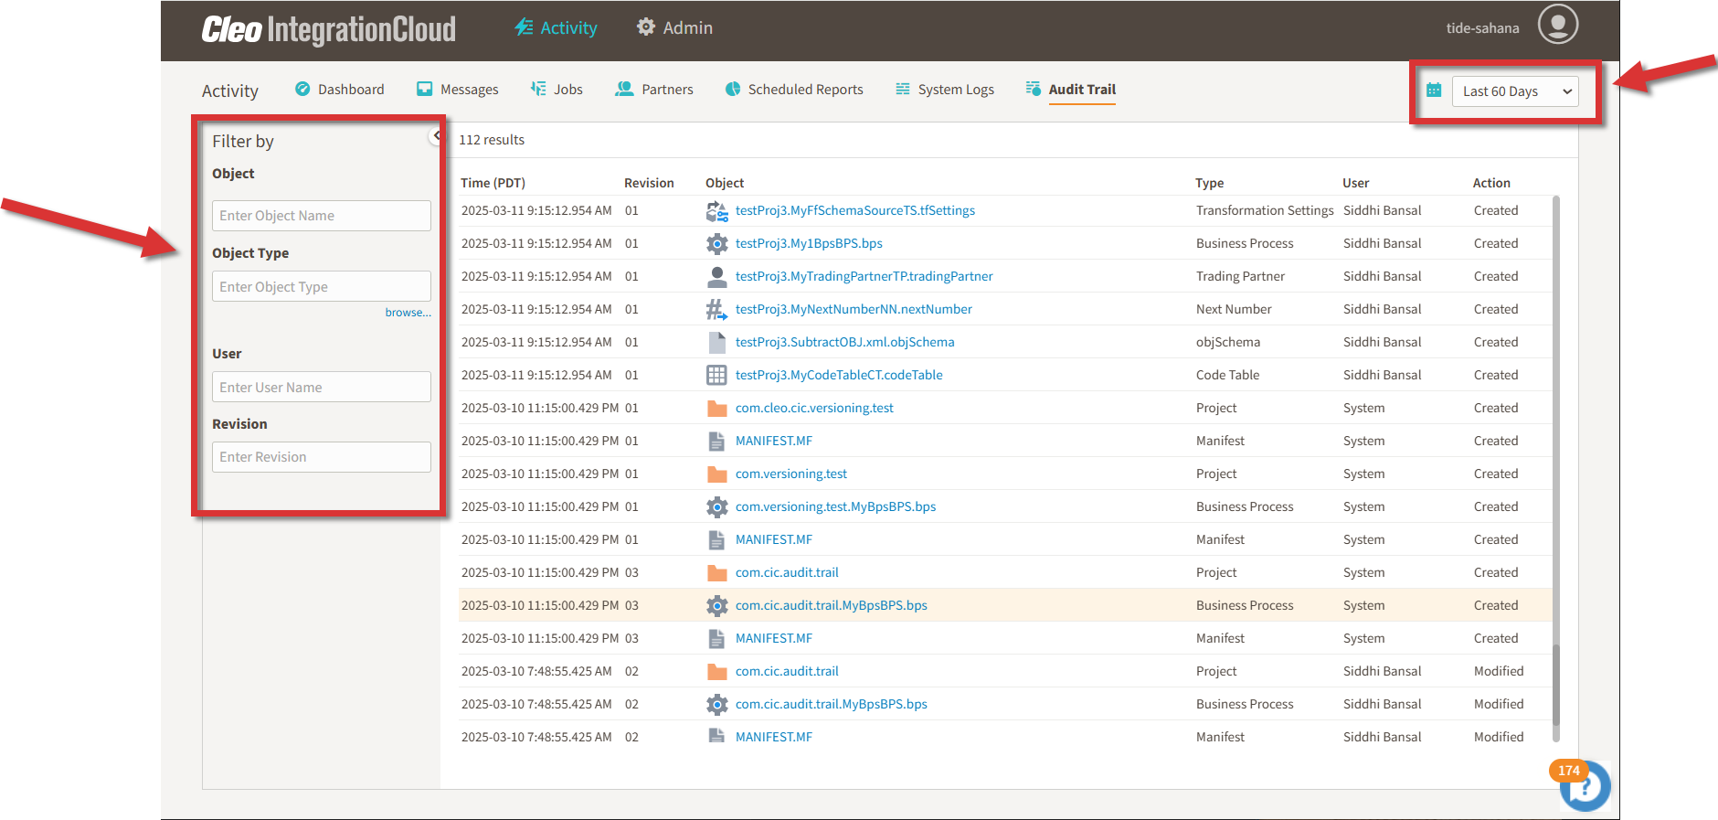Open the Scheduled Reports tab
The width and height of the screenshot is (1718, 820).
pyautogui.click(x=794, y=89)
